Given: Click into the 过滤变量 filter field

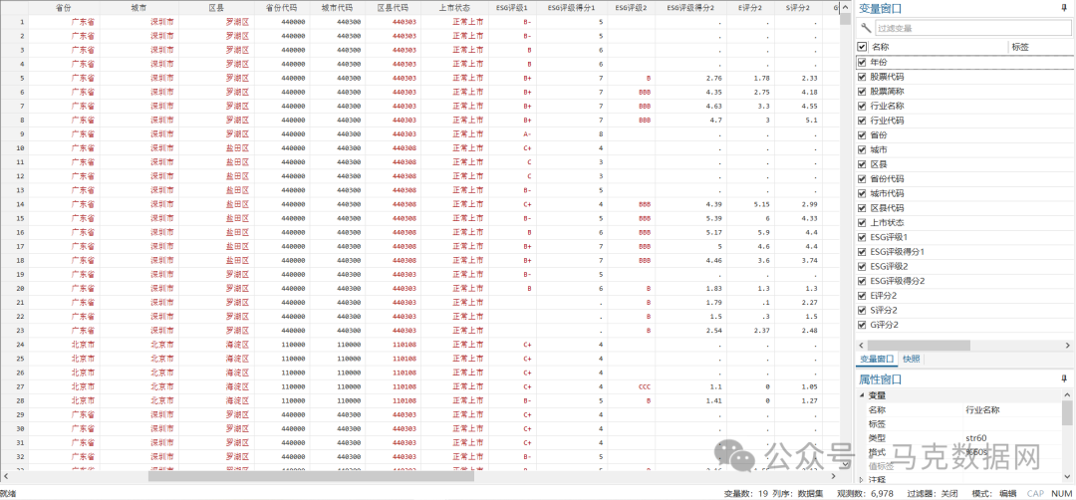Looking at the screenshot, I should point(972,28).
